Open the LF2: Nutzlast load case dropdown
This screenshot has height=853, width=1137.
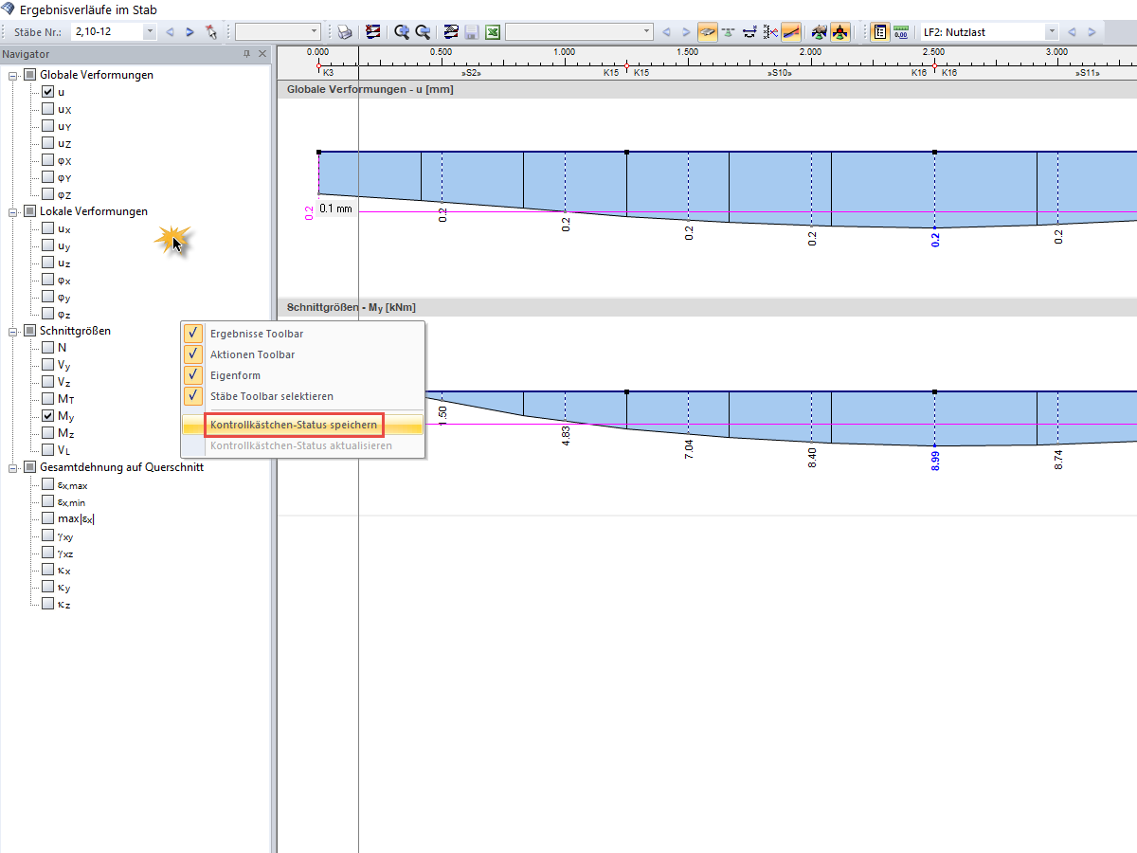point(1051,32)
